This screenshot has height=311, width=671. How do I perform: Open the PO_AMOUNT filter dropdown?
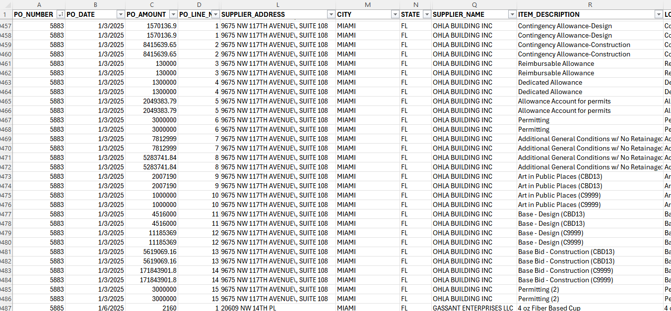click(x=173, y=15)
